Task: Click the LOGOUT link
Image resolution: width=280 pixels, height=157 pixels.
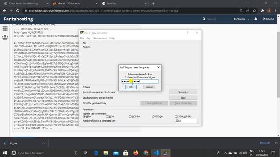Action: [268, 19]
